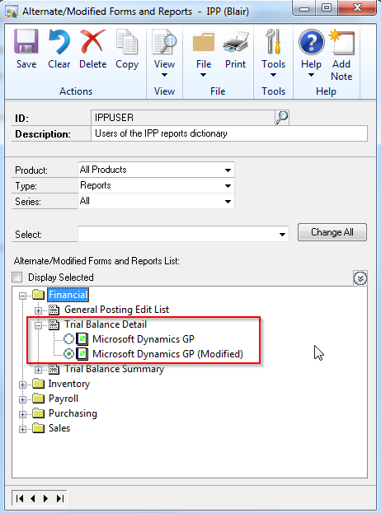Click the Save floppy disk icon
This screenshot has height=513, width=381.
coord(26,42)
